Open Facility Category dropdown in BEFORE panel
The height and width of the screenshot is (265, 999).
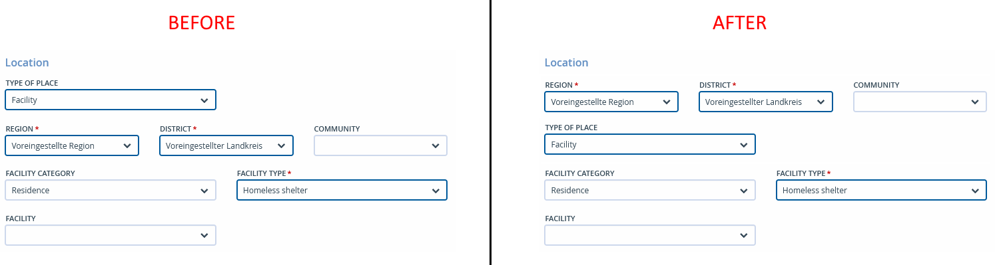[x=111, y=190]
